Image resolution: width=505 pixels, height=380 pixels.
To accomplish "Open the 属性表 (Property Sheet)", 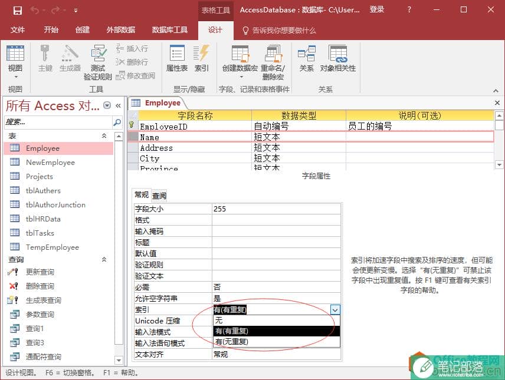I will [x=177, y=58].
